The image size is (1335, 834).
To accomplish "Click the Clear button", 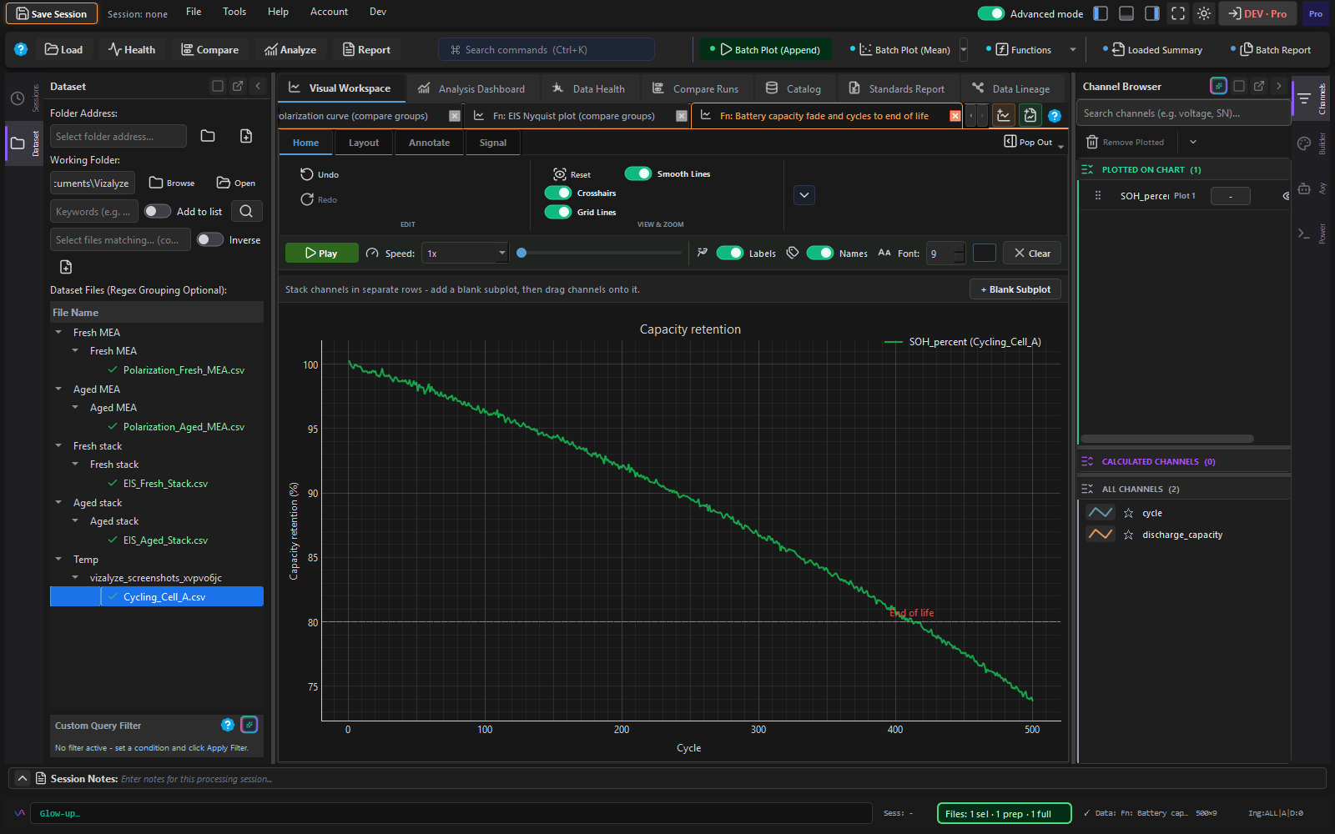I will click(x=1032, y=253).
